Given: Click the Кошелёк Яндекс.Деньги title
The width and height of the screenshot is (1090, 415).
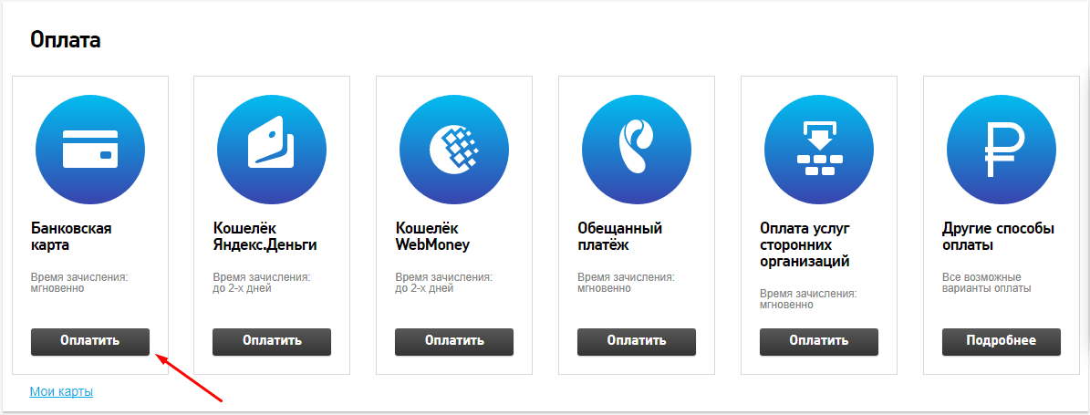Looking at the screenshot, I should click(265, 237).
